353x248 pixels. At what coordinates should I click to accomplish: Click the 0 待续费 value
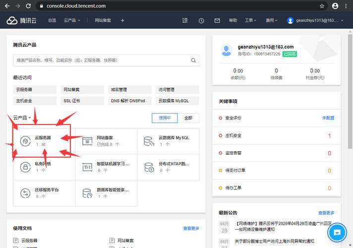(277, 71)
